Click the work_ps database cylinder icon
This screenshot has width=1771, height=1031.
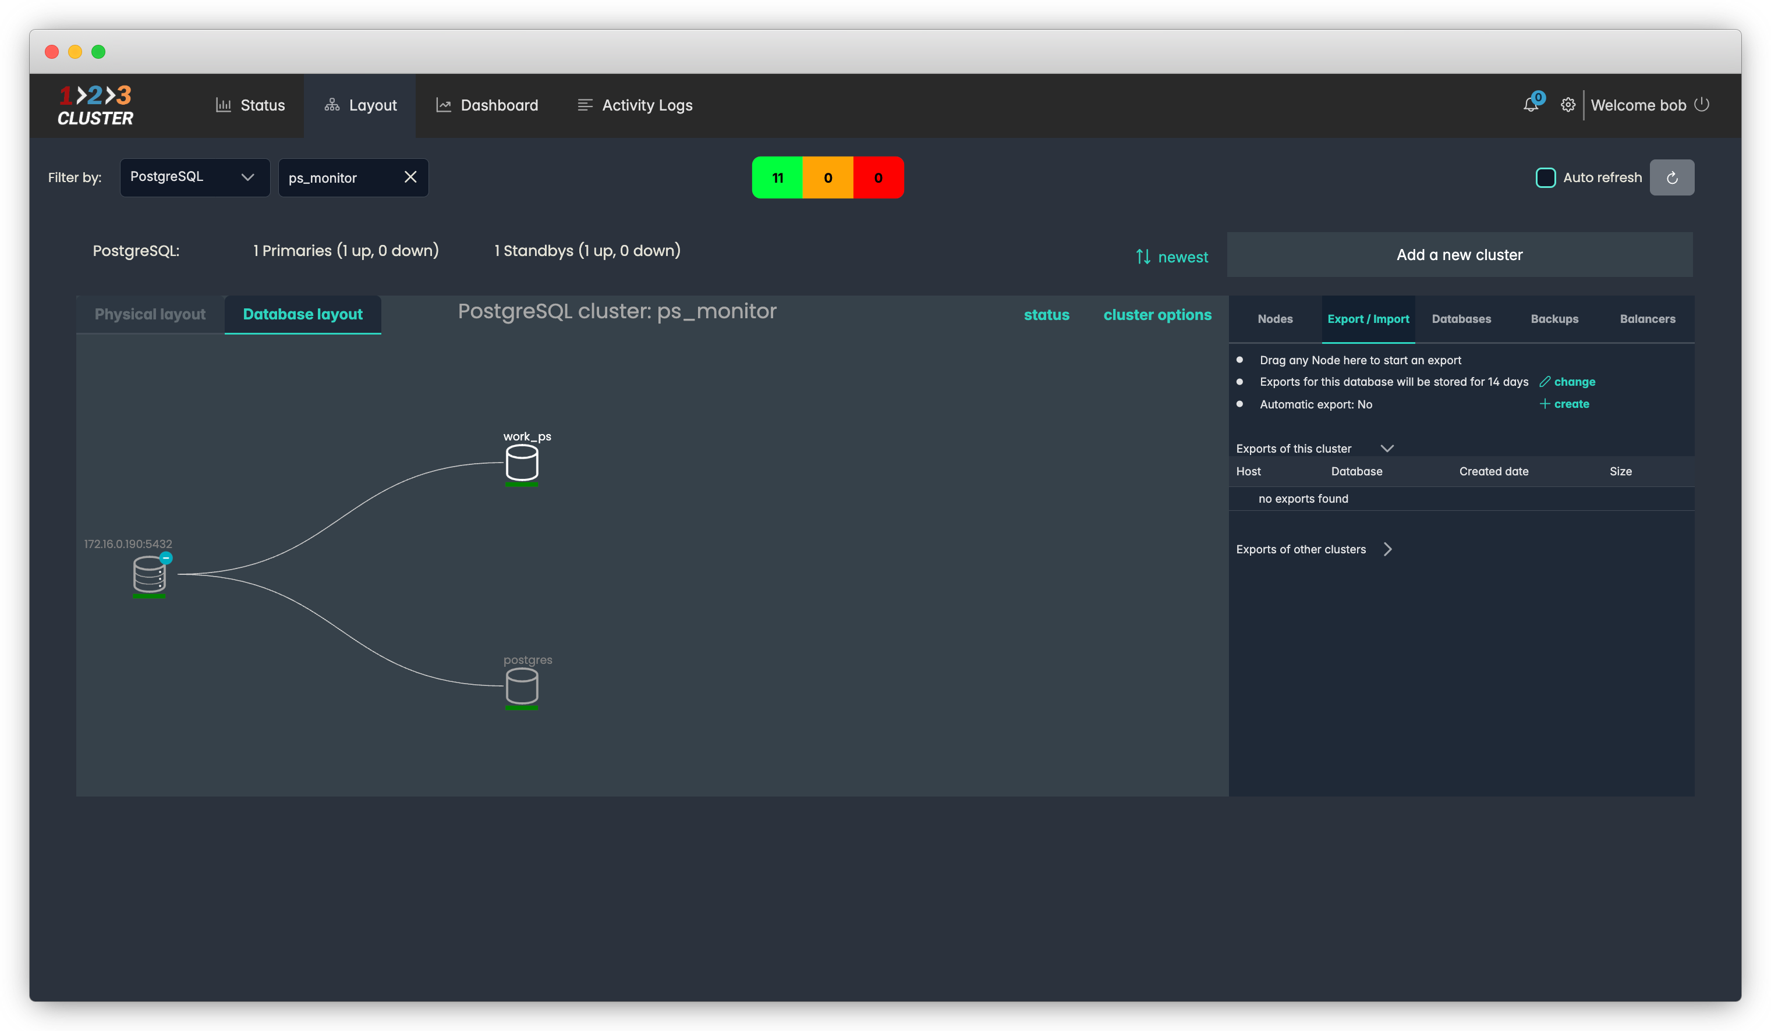pos(522,464)
